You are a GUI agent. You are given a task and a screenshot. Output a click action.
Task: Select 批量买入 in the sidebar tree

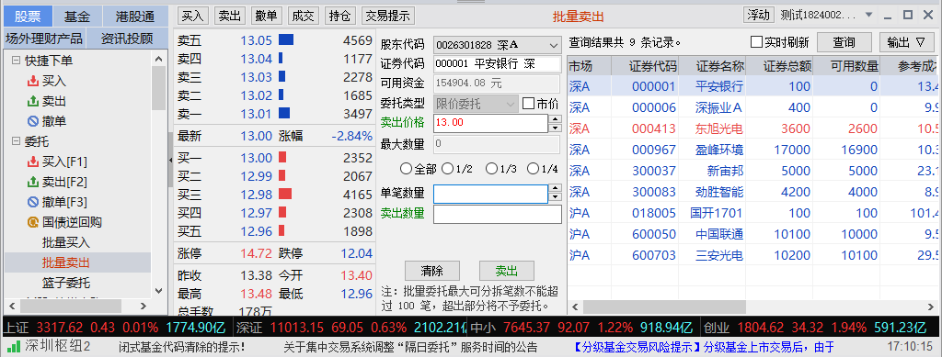click(x=66, y=242)
